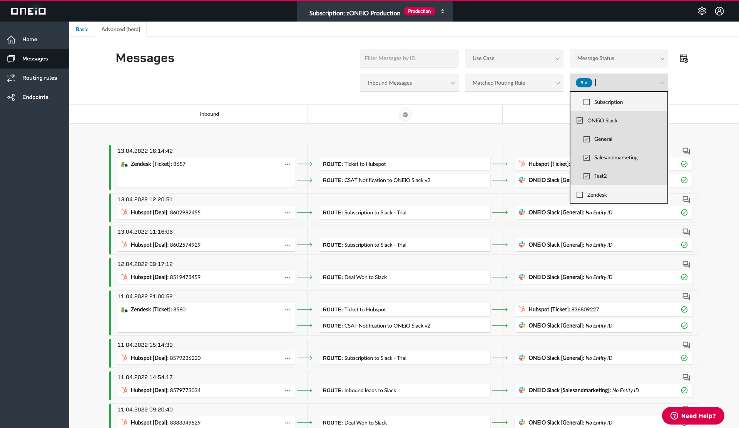The width and height of the screenshot is (739, 428).
Task: Open conversation icon for 13.04.2022 16:14:42 message
Action: point(686,151)
